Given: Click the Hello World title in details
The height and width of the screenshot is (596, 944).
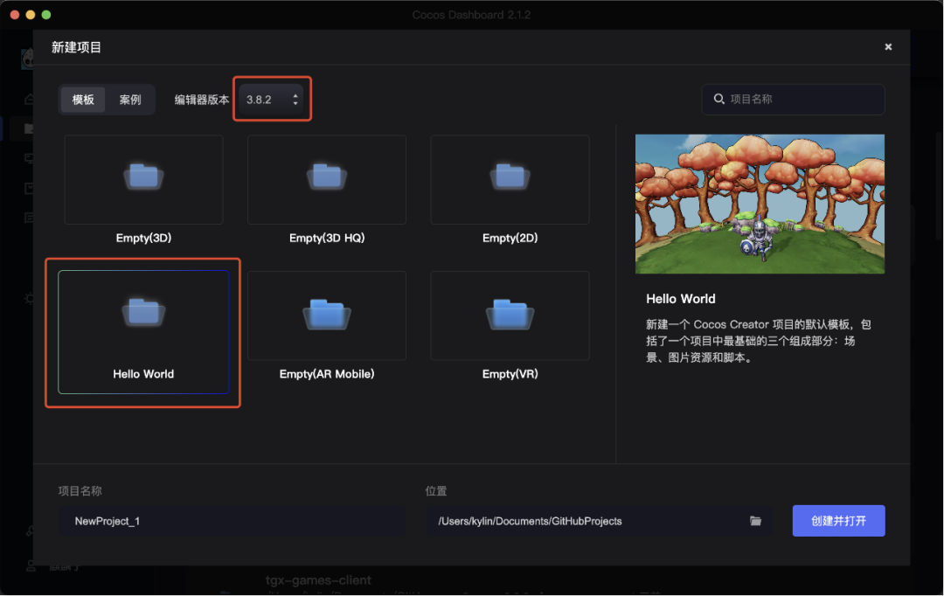Looking at the screenshot, I should 681,299.
